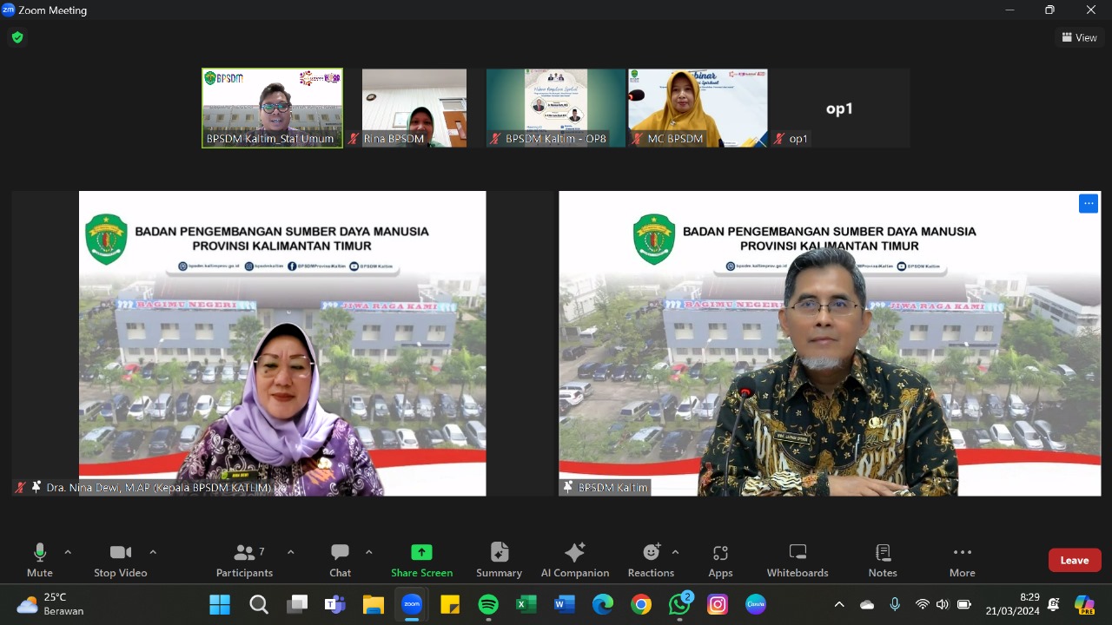1112x625 pixels.
Task: Select the MC BPSDM participant thumbnail
Action: point(698,108)
